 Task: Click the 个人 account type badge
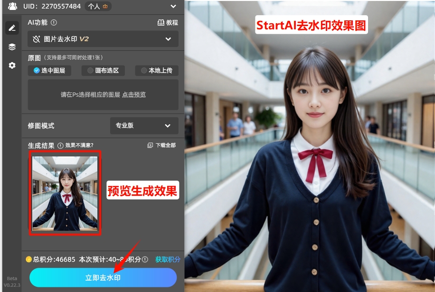pos(98,6)
